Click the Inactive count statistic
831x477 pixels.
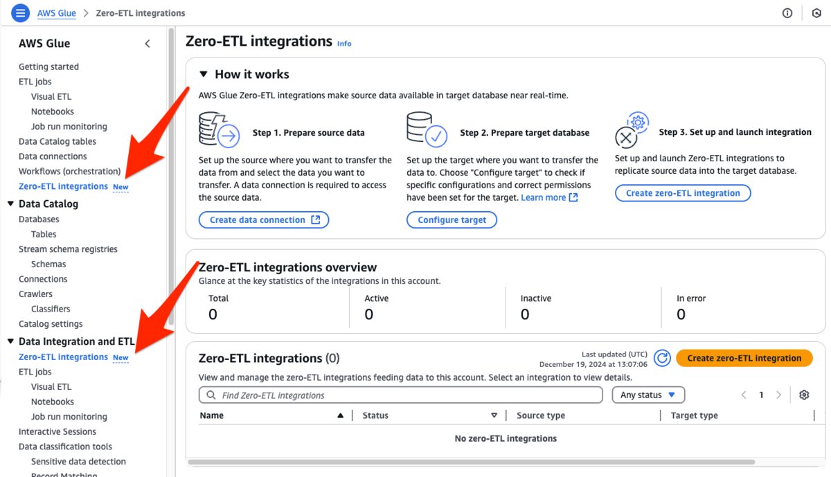pos(525,314)
